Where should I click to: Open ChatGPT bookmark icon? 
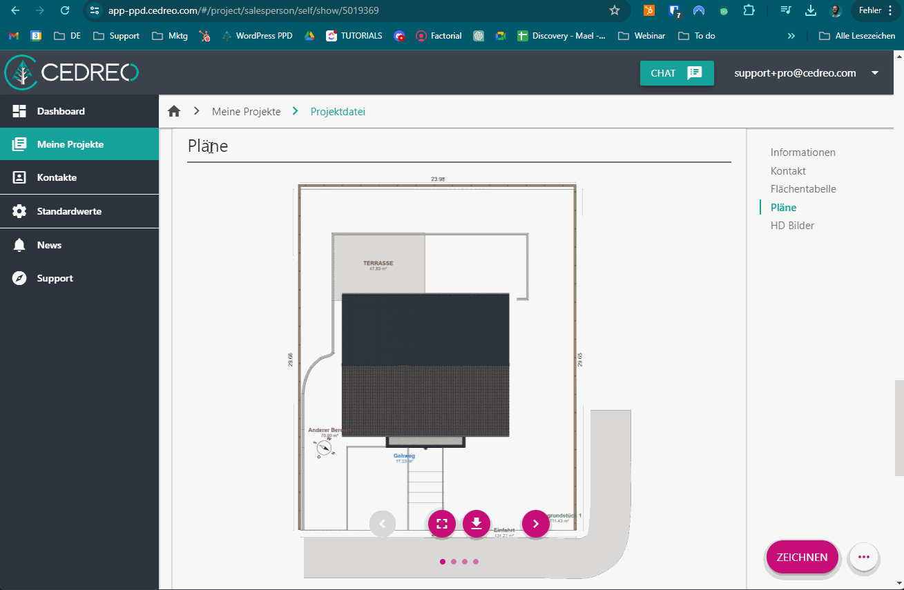[x=479, y=36]
